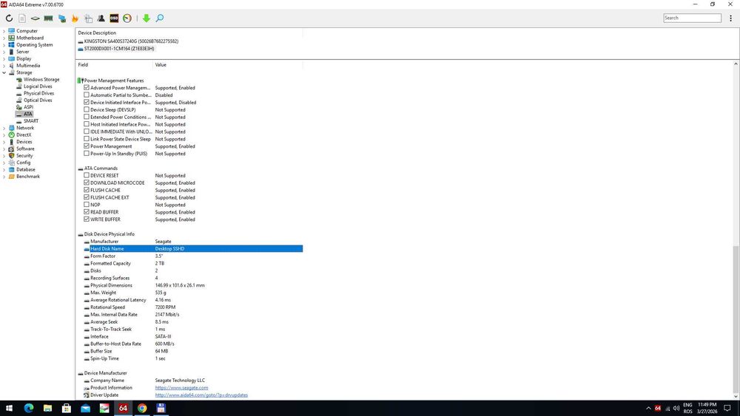740x416 pixels.
Task: Toggle Advanced Power Management checkbox
Action: tap(87, 88)
